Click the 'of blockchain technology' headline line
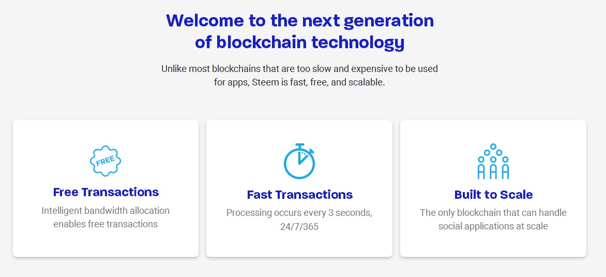Viewport: 606px width, 277px height. pos(300,42)
